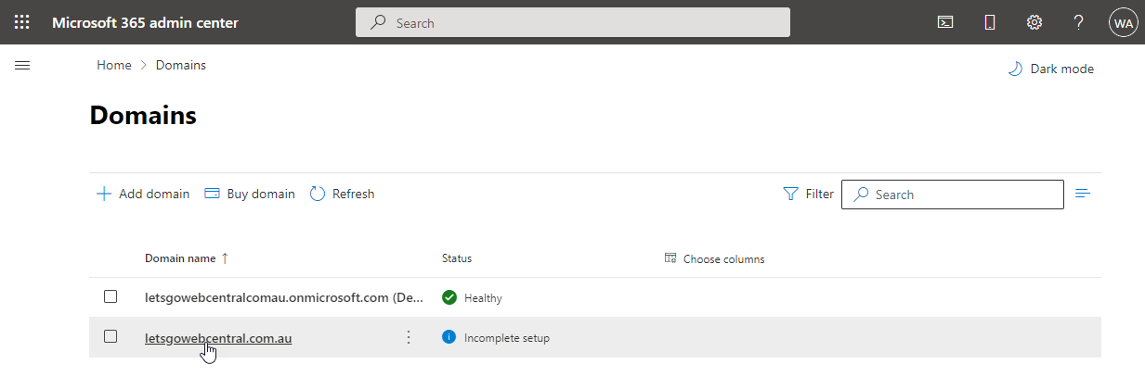Viewport: 1145px width, 377px height.
Task: Click the Incomplete setup status text
Action: [x=507, y=338]
